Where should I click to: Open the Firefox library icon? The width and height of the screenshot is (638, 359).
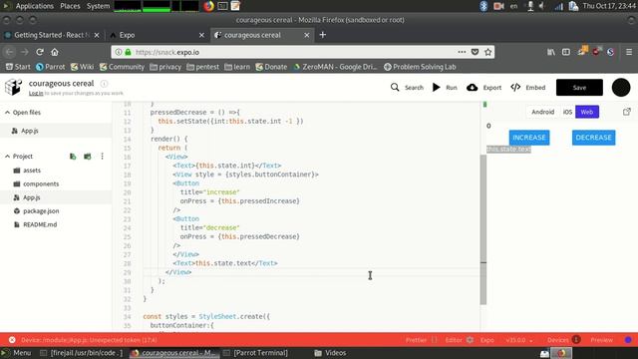pyautogui.click(x=551, y=52)
